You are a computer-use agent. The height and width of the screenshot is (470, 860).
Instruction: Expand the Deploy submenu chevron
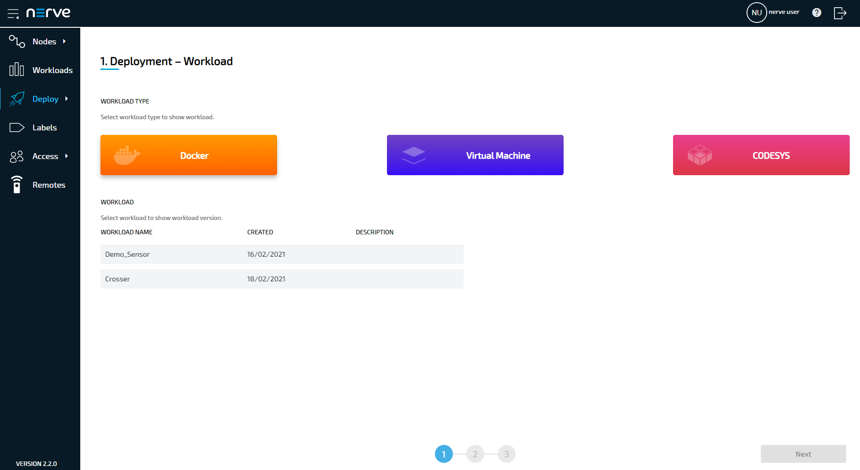(x=66, y=99)
